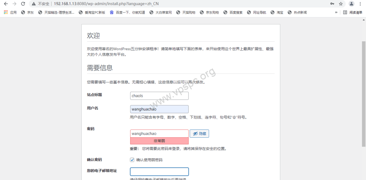Click the 不安全 security warning icon
Image resolution: width=366 pixels, height=180 pixels.
34,4
